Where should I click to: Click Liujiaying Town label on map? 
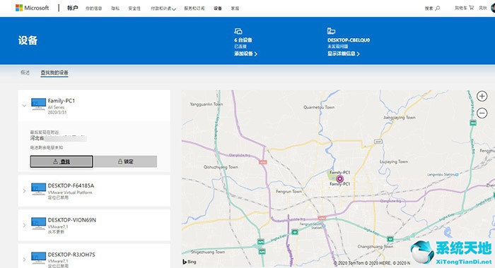point(394,162)
